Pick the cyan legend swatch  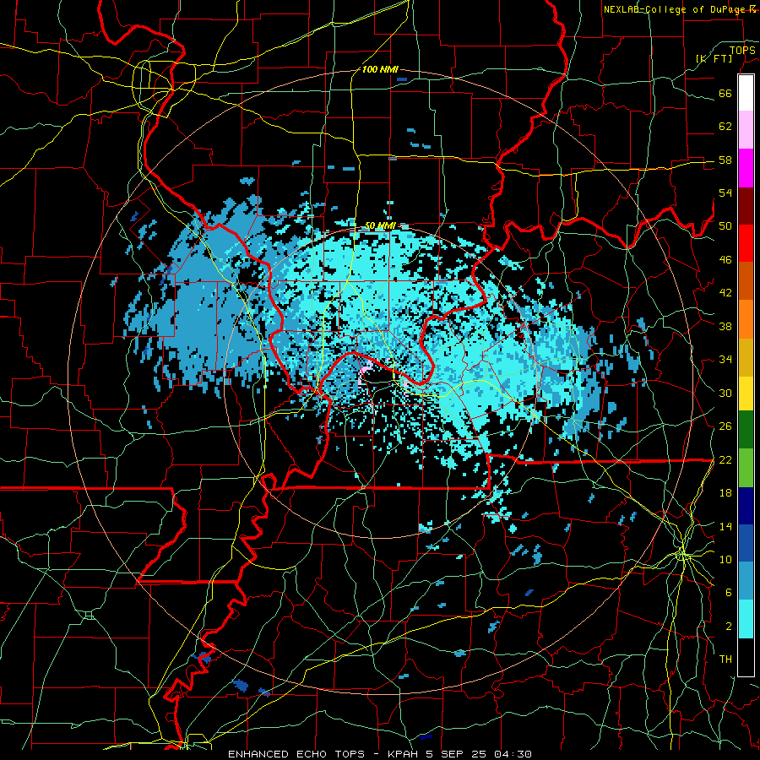pyautogui.click(x=746, y=619)
